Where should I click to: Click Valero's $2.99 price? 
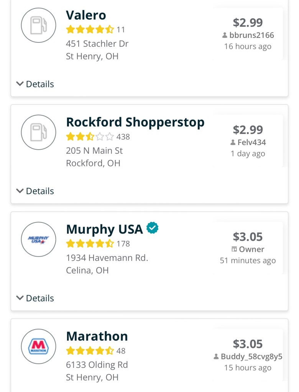pos(248,23)
